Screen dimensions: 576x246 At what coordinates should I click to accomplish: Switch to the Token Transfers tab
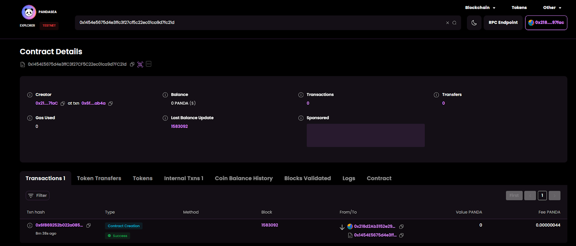tap(99, 178)
